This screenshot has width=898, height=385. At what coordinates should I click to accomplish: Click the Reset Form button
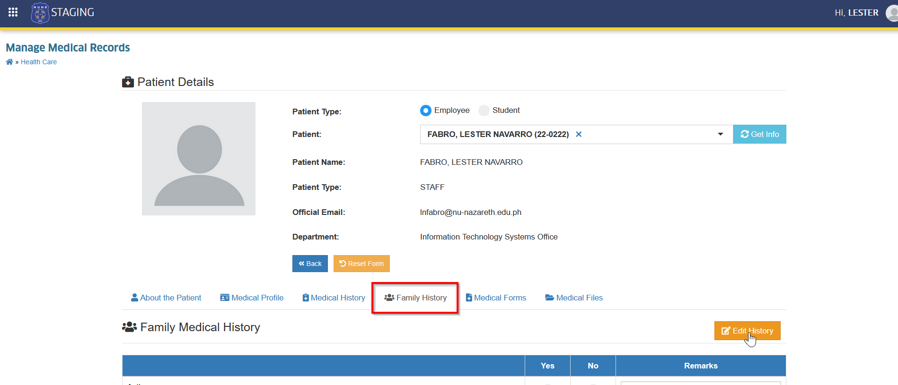pos(361,264)
